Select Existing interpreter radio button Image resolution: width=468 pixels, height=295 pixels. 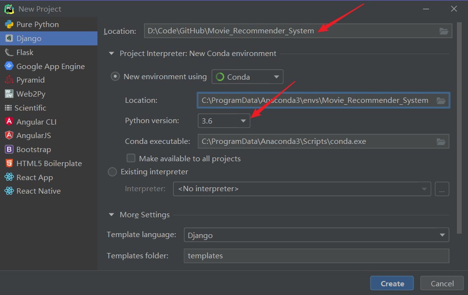point(112,172)
